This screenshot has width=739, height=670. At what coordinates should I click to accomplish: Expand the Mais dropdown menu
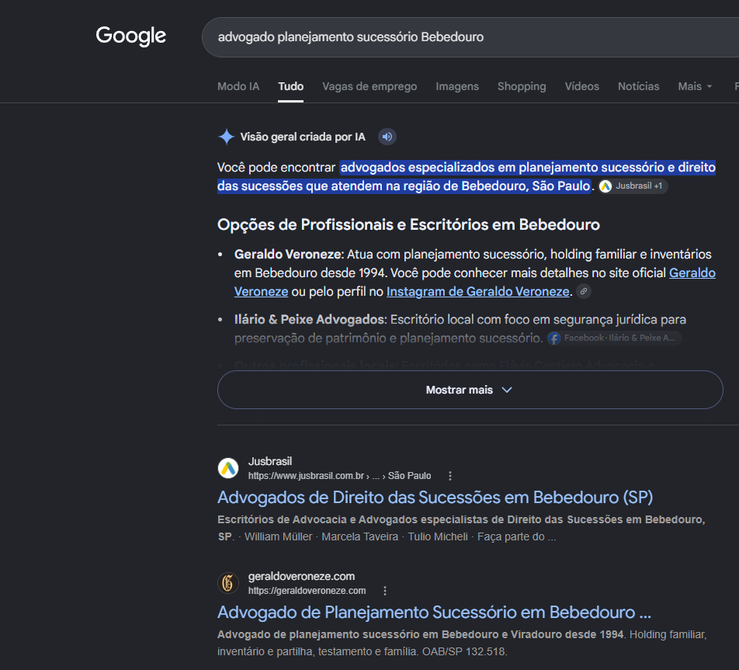click(695, 86)
